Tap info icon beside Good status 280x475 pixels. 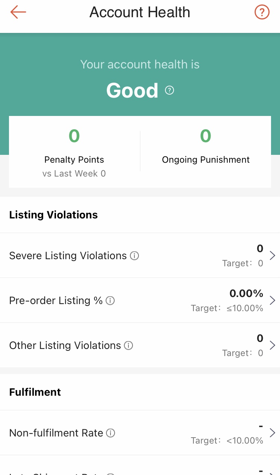point(169,90)
